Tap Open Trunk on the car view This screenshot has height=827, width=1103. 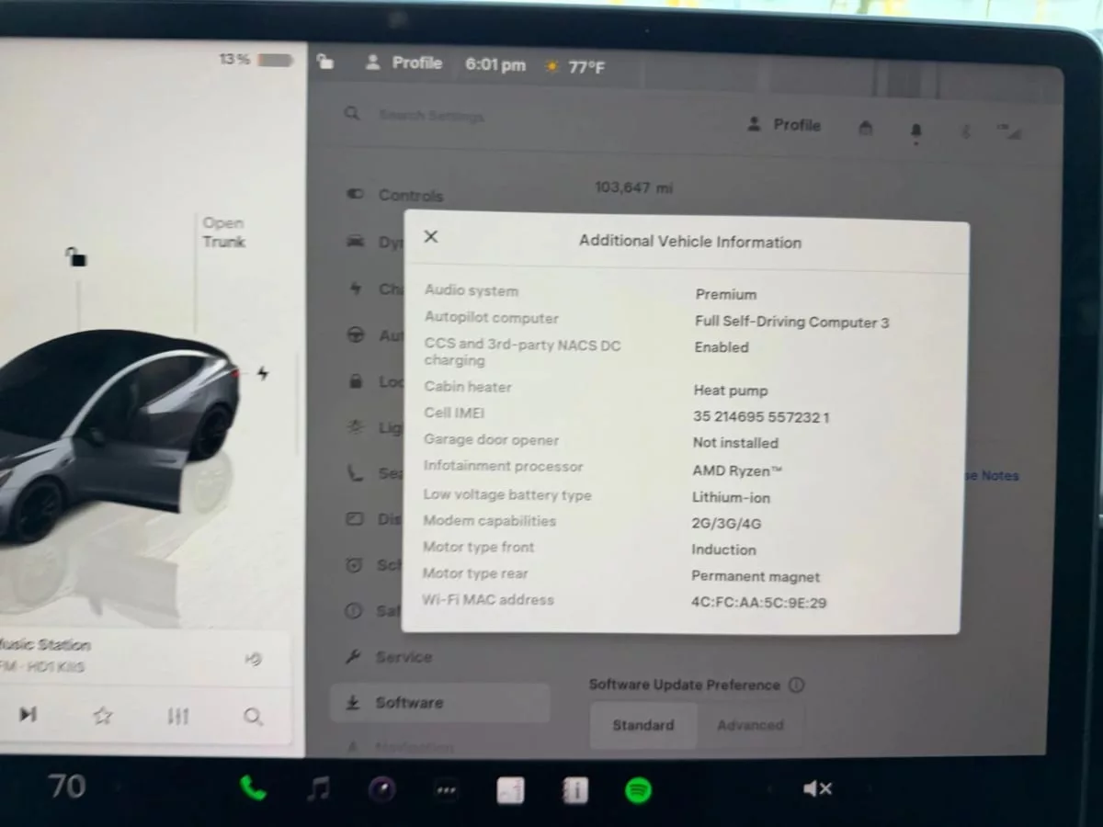point(223,232)
